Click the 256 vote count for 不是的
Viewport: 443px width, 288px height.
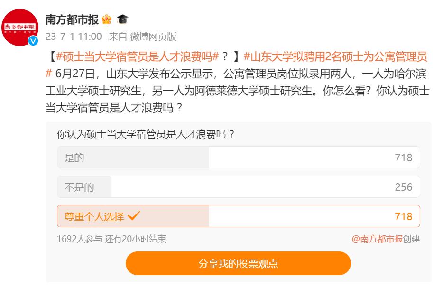[404, 186]
